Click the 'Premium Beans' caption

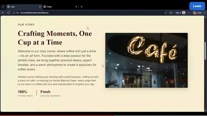tap(25, 96)
